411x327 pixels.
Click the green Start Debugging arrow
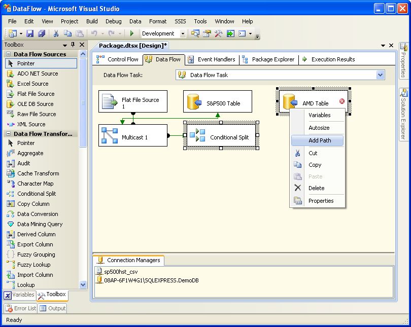click(x=132, y=33)
